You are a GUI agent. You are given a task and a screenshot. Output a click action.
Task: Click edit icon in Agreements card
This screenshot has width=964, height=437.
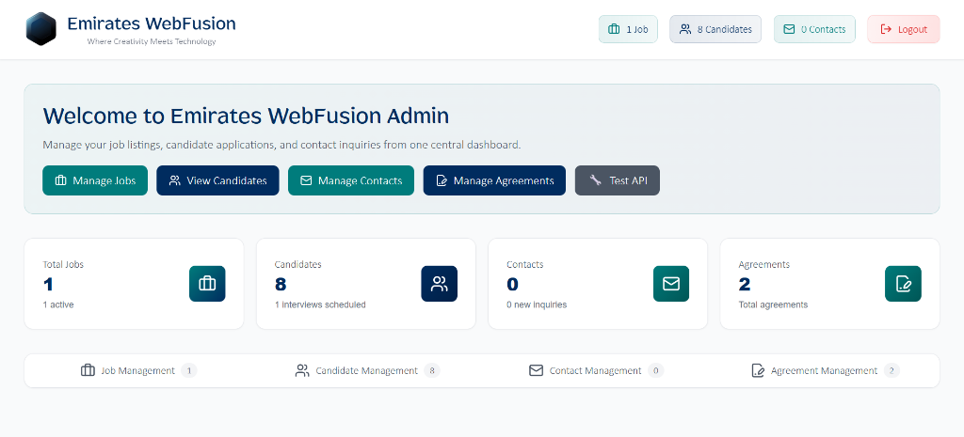[903, 284]
